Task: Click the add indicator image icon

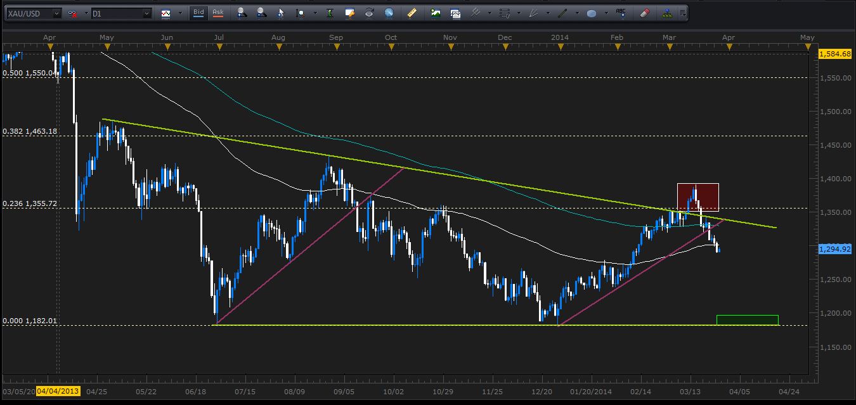Action: (435, 13)
